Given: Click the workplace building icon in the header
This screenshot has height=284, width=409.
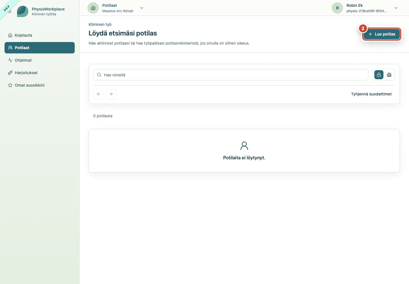Looking at the screenshot, I should [93, 8].
